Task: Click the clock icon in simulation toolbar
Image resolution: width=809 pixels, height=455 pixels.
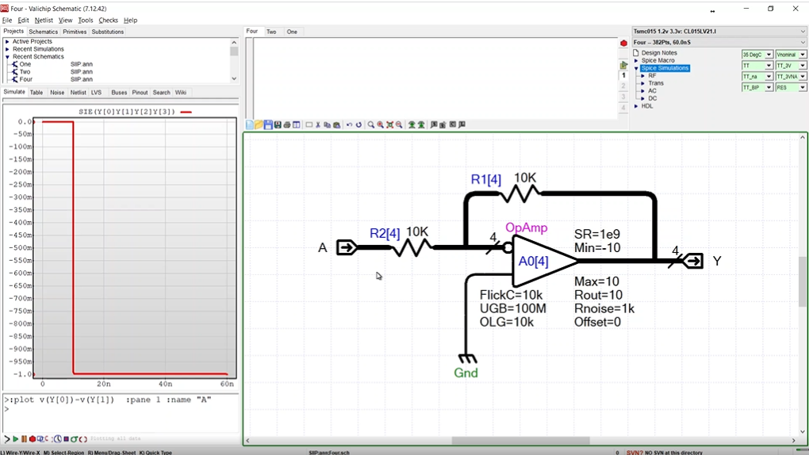Action: pyautogui.click(x=57, y=438)
